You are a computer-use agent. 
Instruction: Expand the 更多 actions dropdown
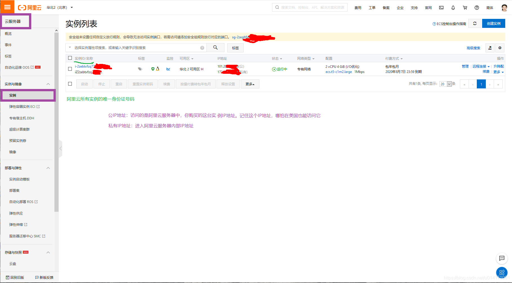point(250,84)
